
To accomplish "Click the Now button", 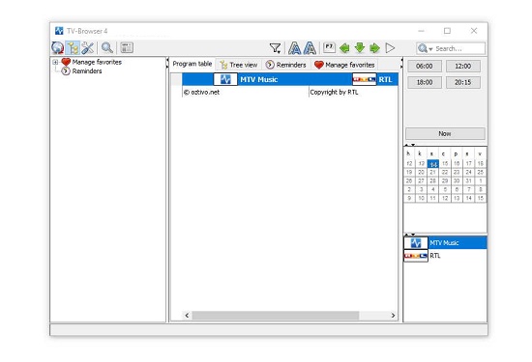I will pyautogui.click(x=445, y=133).
